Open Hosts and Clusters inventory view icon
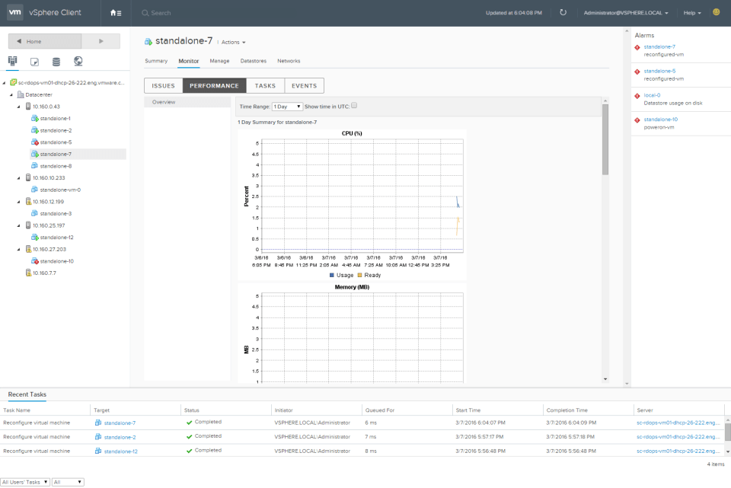Screen dimensions: 731x488 (13, 61)
